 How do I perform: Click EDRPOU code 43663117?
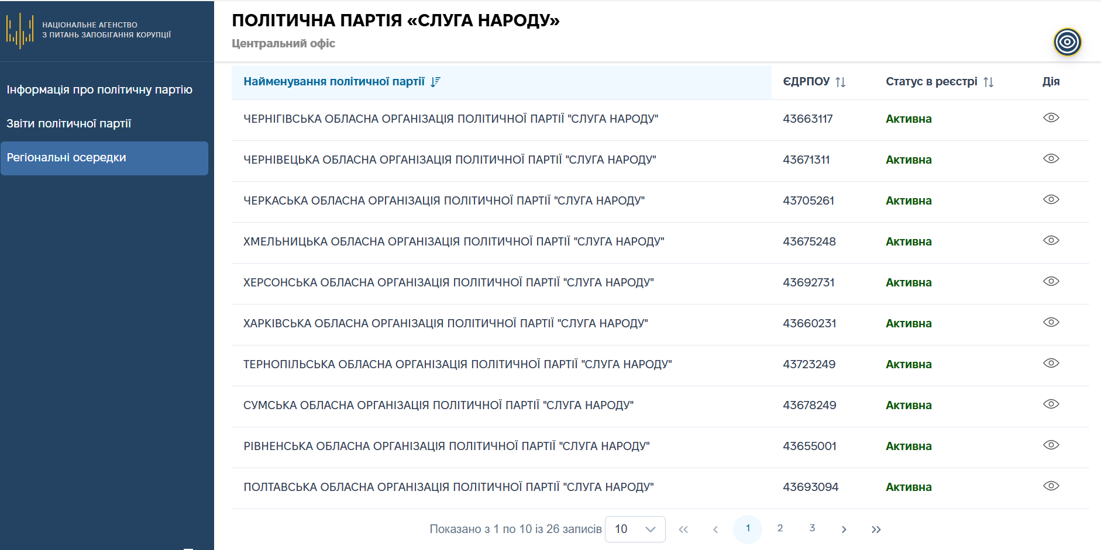(807, 119)
